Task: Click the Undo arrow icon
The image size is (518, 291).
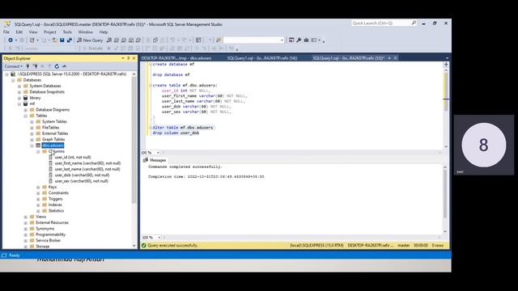Action: click(172, 40)
